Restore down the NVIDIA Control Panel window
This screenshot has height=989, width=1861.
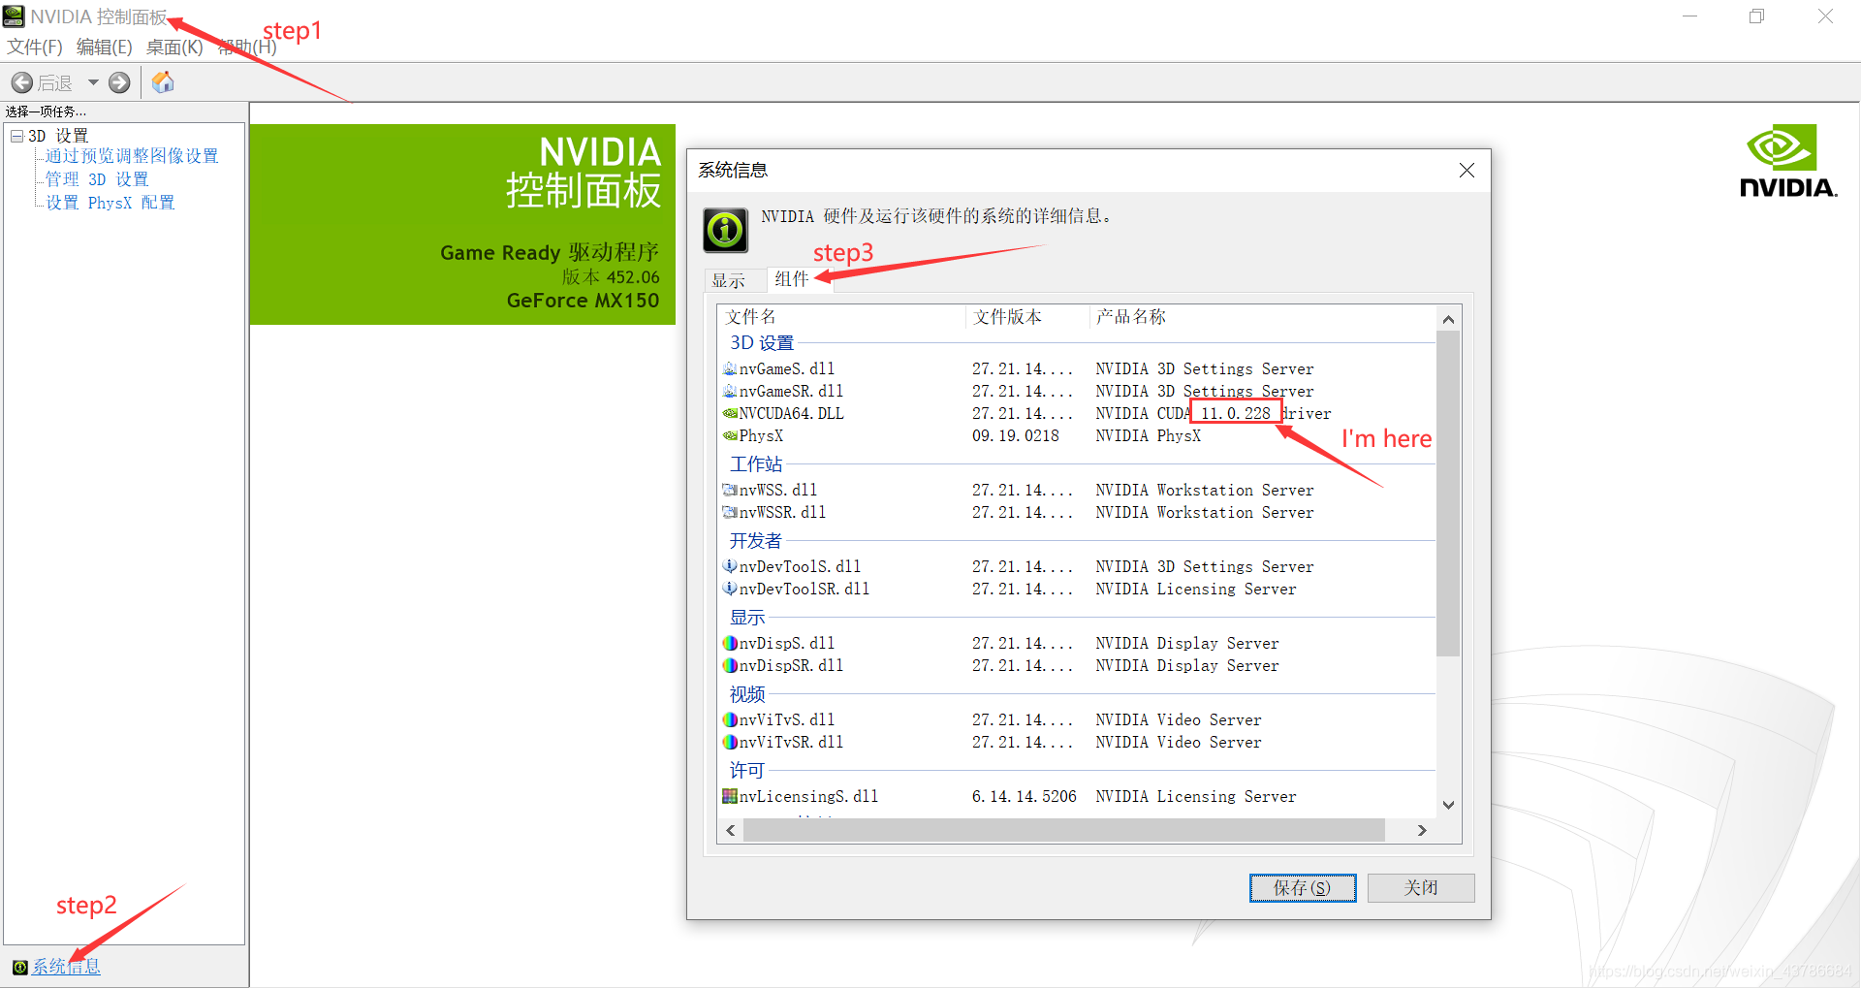[x=1756, y=16]
